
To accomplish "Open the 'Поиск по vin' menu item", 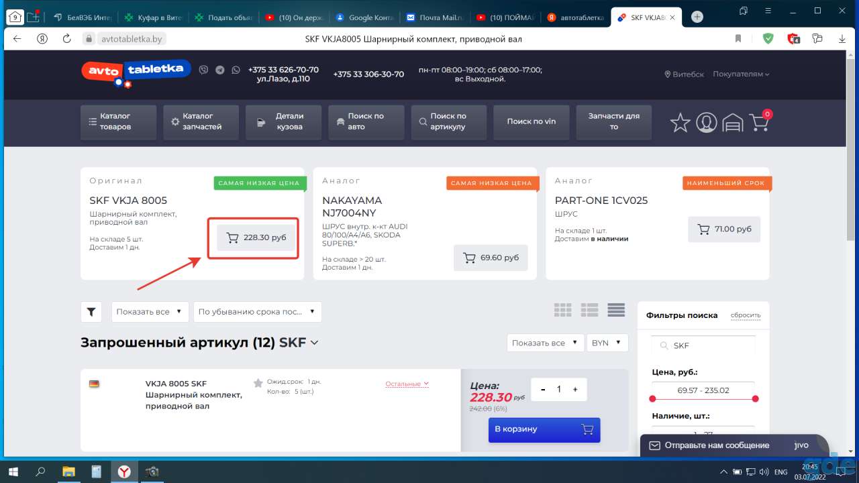I will pos(532,122).
